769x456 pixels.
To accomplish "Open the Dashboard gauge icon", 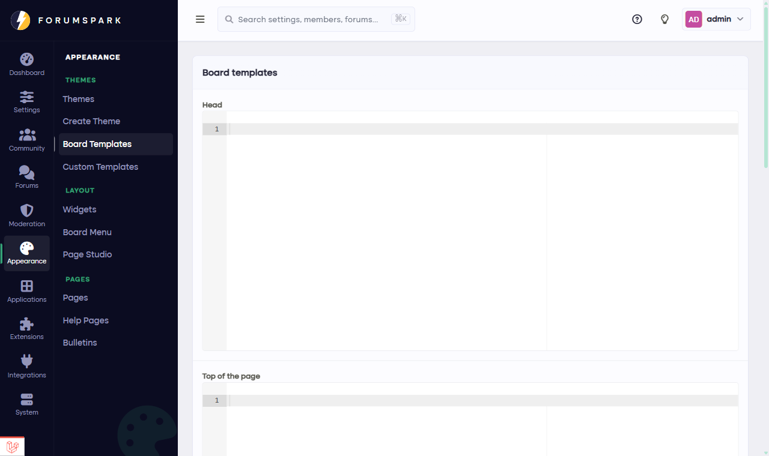I will [x=27, y=59].
